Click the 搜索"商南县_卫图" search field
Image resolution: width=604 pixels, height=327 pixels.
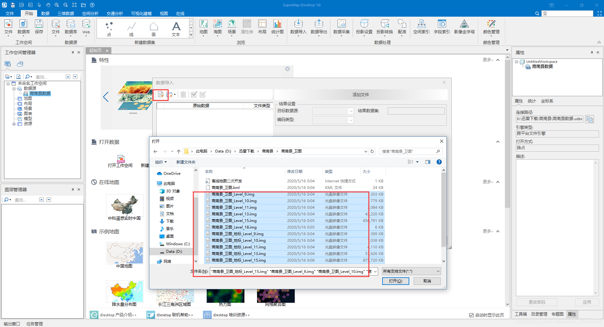point(411,152)
